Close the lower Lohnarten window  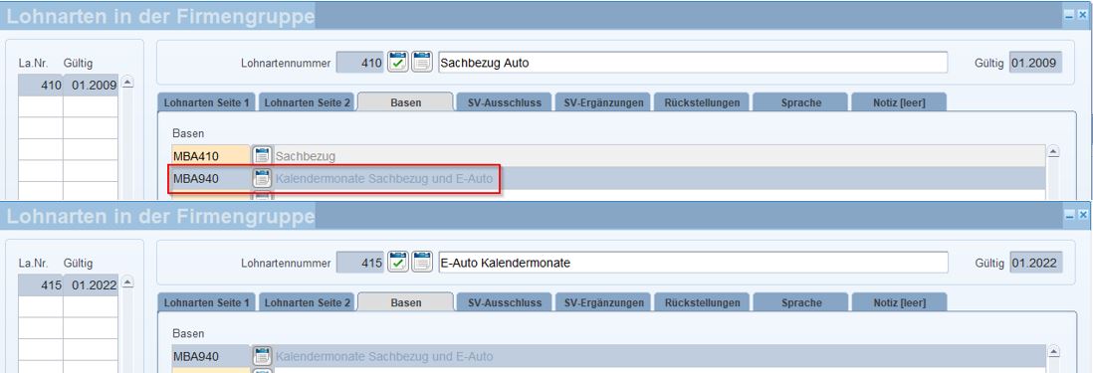point(1082,215)
